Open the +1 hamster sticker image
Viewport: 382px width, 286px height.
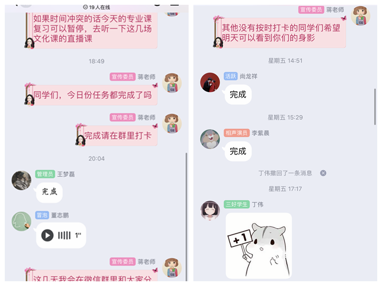(259, 245)
